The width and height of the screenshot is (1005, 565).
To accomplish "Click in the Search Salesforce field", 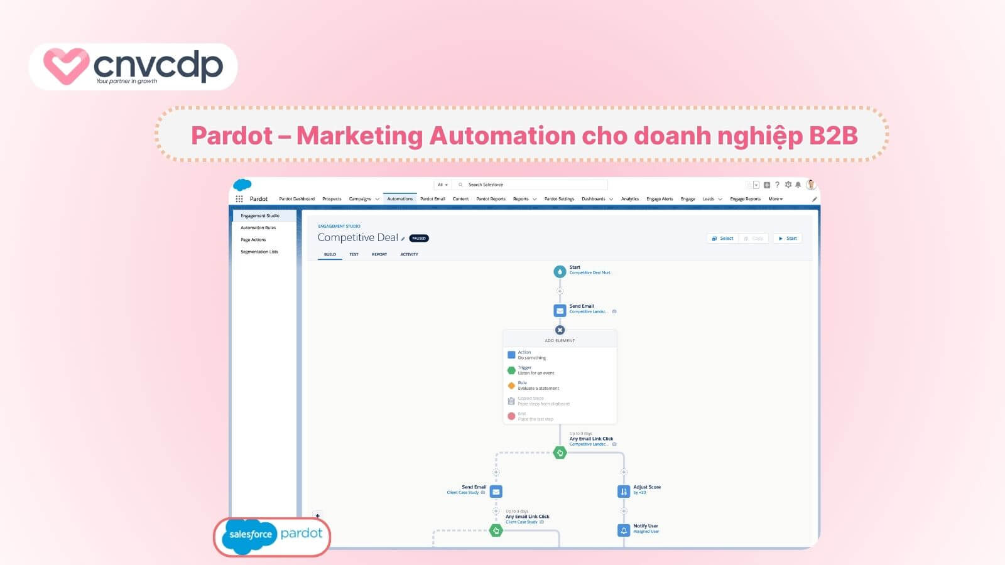I will pyautogui.click(x=531, y=185).
